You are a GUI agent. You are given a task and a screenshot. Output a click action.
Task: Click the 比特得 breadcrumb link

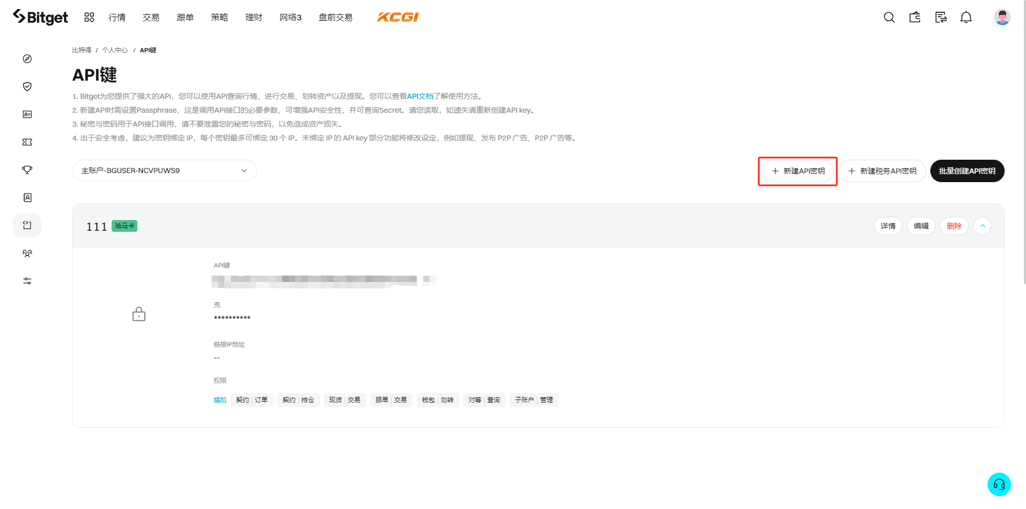(x=82, y=50)
